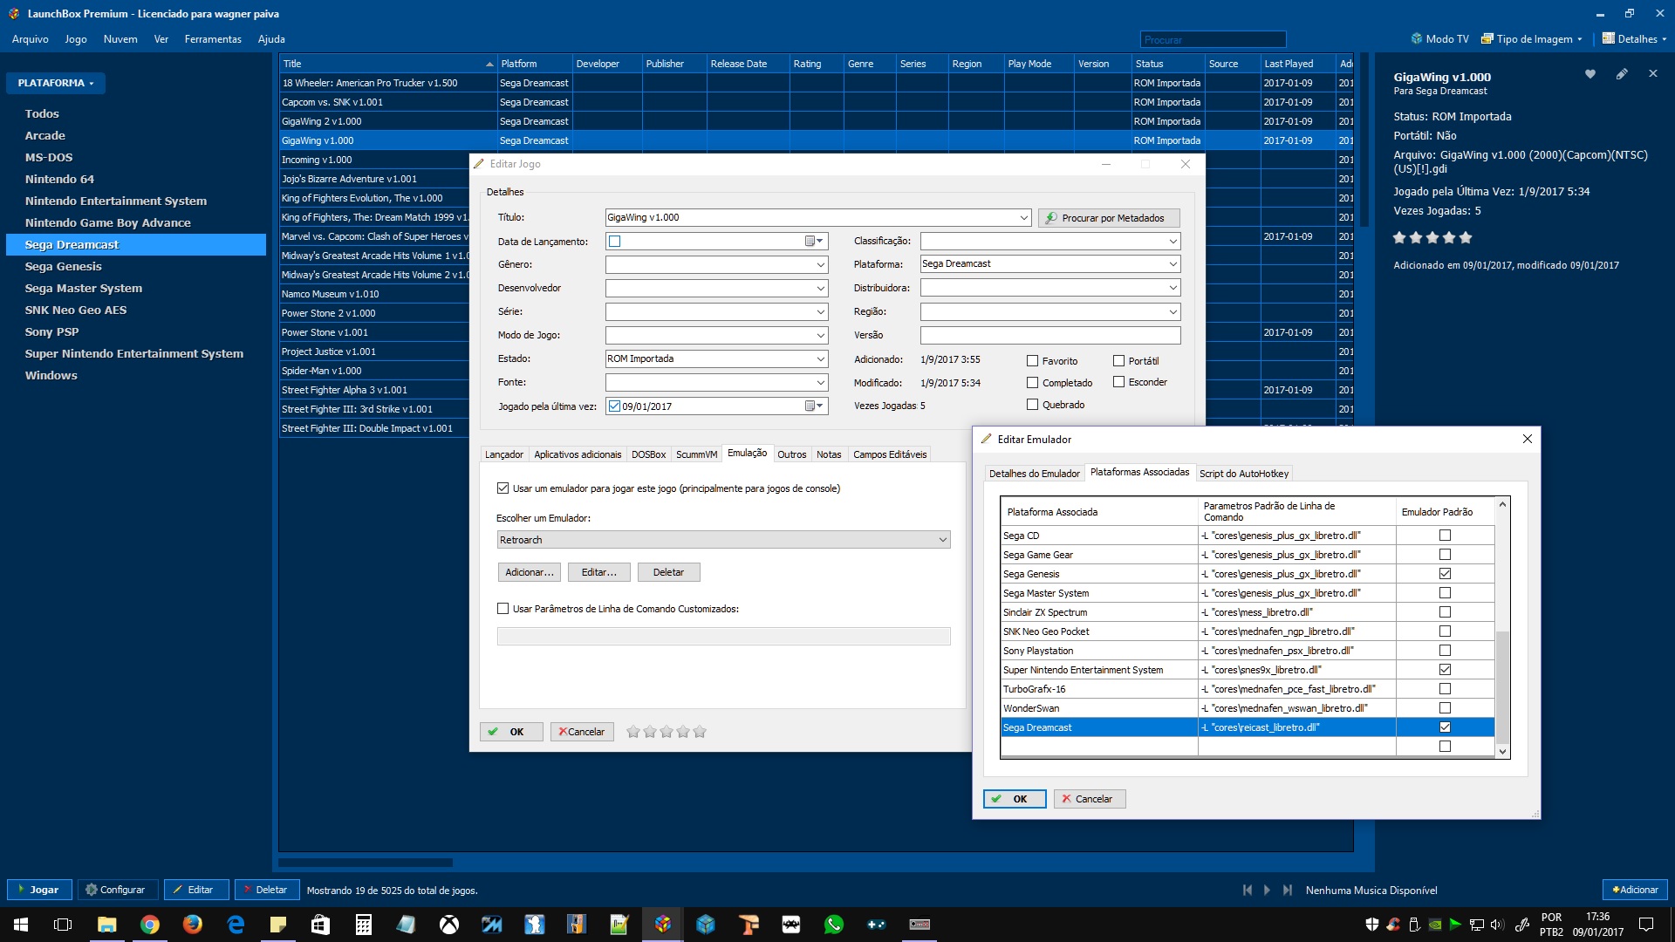Open Detalhes do Emulador tab
This screenshot has height=942, width=1675.
pyautogui.click(x=1035, y=474)
